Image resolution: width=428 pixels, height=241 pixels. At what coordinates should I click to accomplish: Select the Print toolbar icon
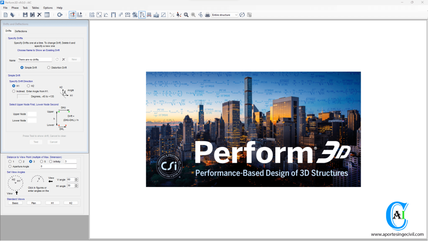[206, 15]
